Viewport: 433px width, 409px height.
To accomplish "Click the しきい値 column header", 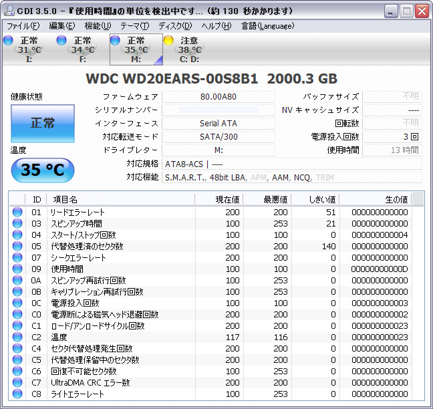I will click(315, 199).
